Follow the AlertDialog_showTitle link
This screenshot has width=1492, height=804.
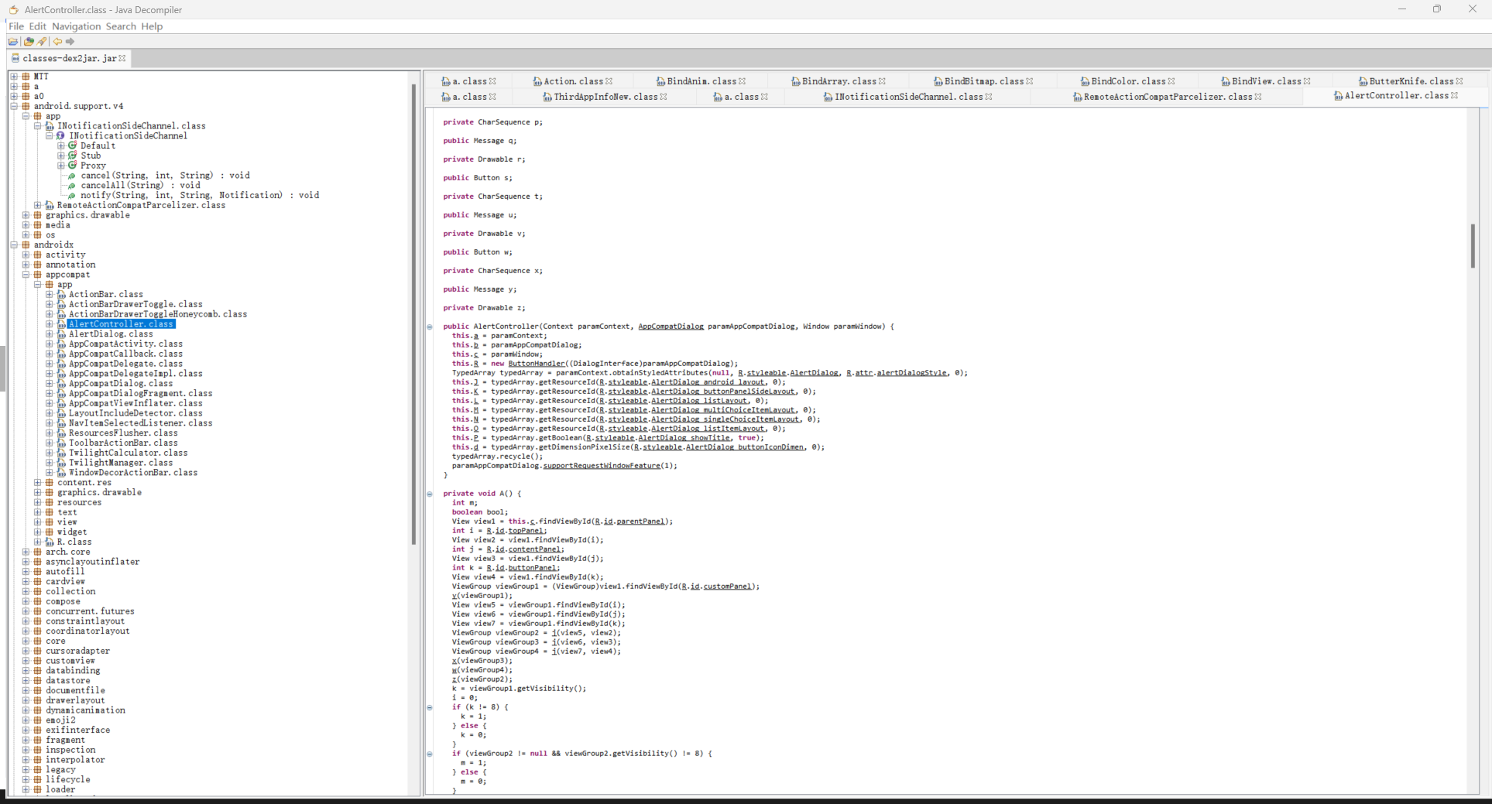(684, 438)
